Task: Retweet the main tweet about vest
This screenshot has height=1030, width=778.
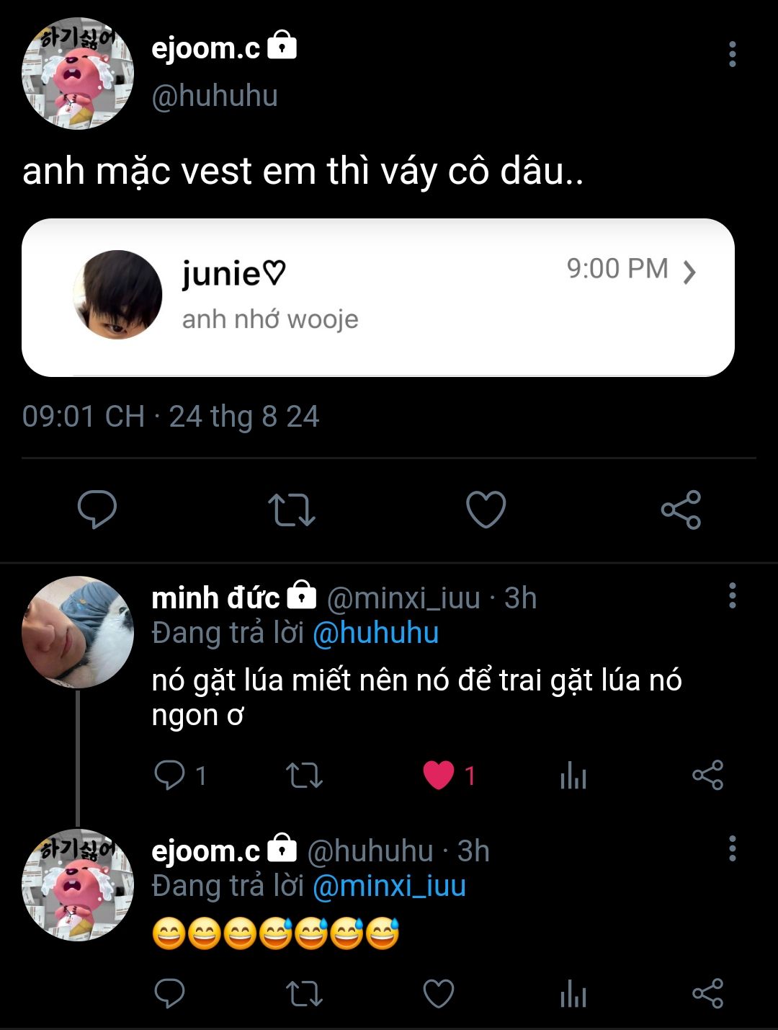Action: pyautogui.click(x=291, y=509)
